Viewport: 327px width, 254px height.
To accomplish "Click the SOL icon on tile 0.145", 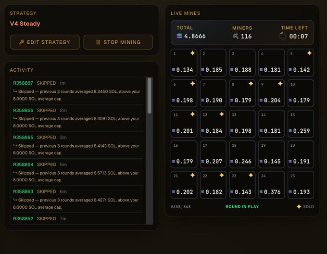I will pyautogui.click(x=261, y=161).
